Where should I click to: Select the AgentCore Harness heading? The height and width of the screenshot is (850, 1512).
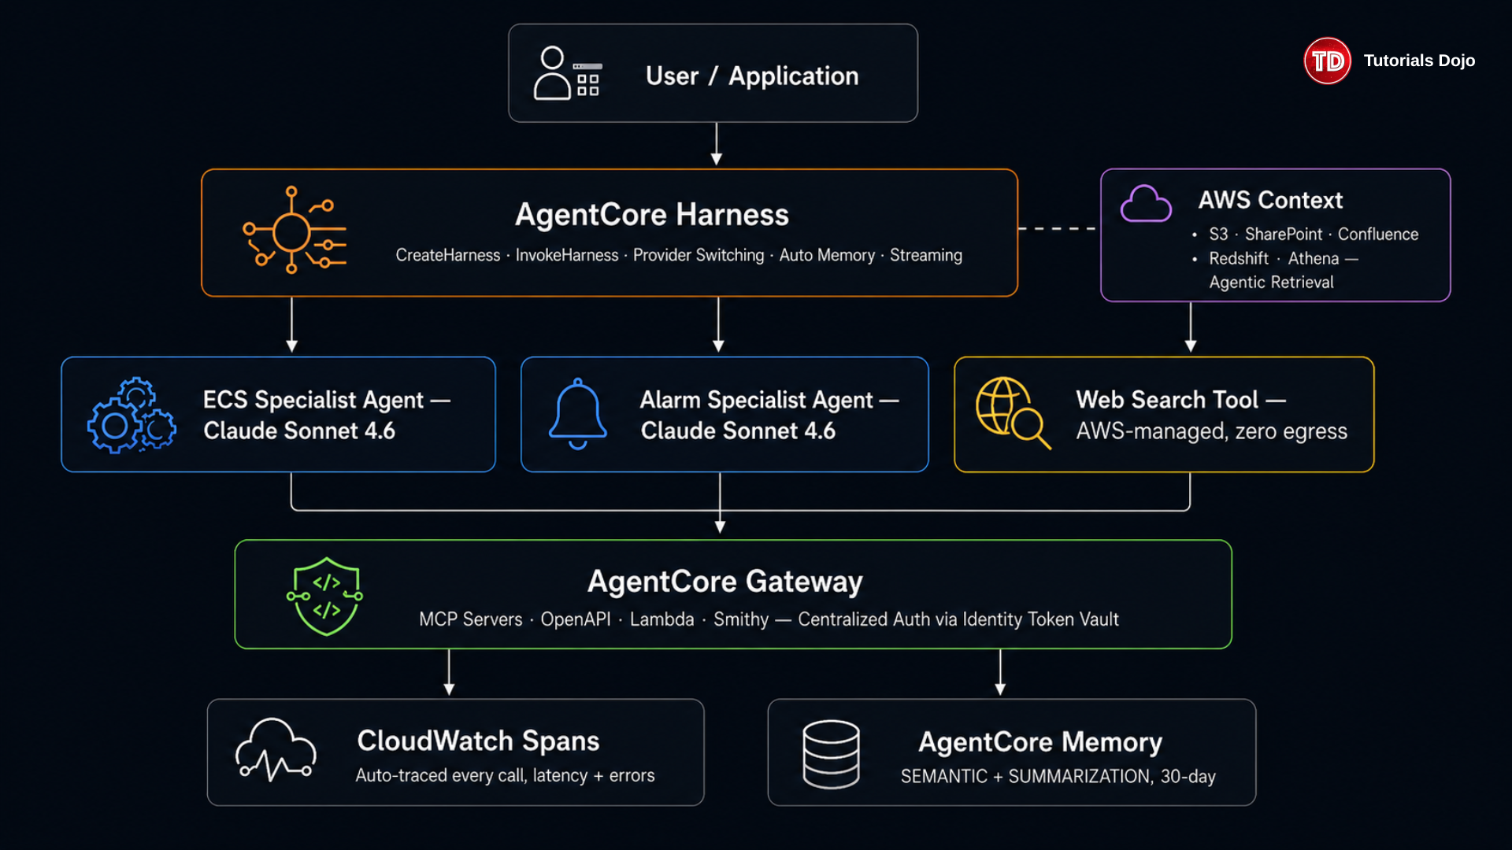[x=652, y=214]
